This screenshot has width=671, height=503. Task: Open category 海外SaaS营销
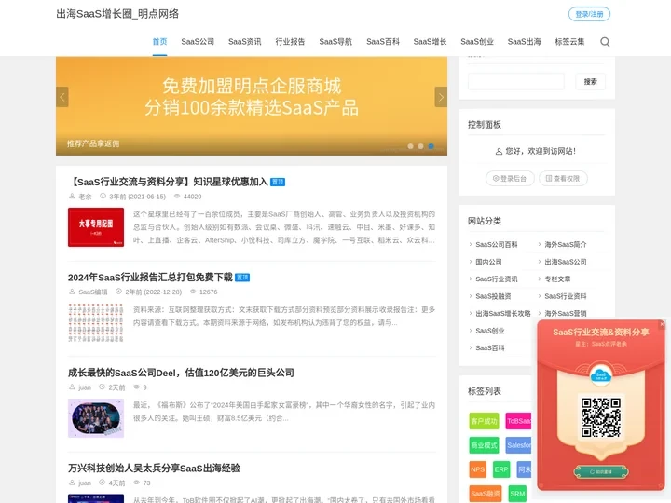[566, 313]
